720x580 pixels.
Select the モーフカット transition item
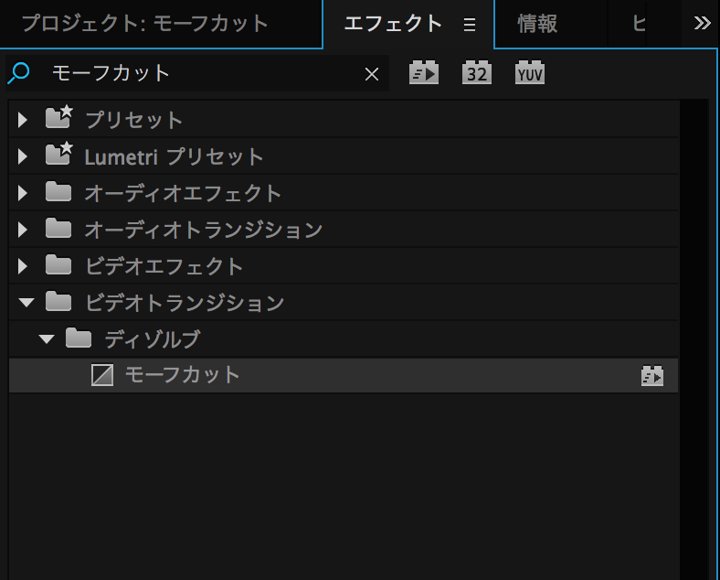pos(182,375)
